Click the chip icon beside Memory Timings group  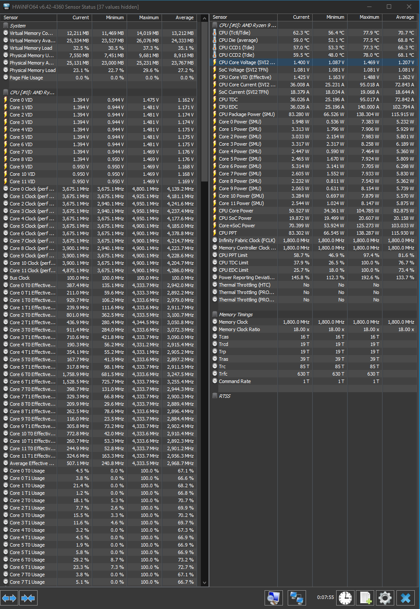215,314
